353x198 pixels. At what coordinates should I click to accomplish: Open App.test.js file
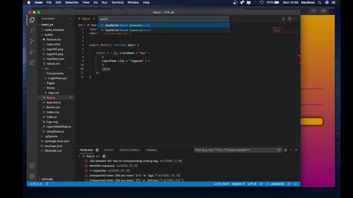click(x=54, y=102)
